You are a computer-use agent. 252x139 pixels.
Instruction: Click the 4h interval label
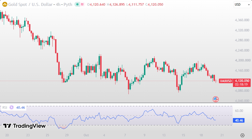click(58, 5)
